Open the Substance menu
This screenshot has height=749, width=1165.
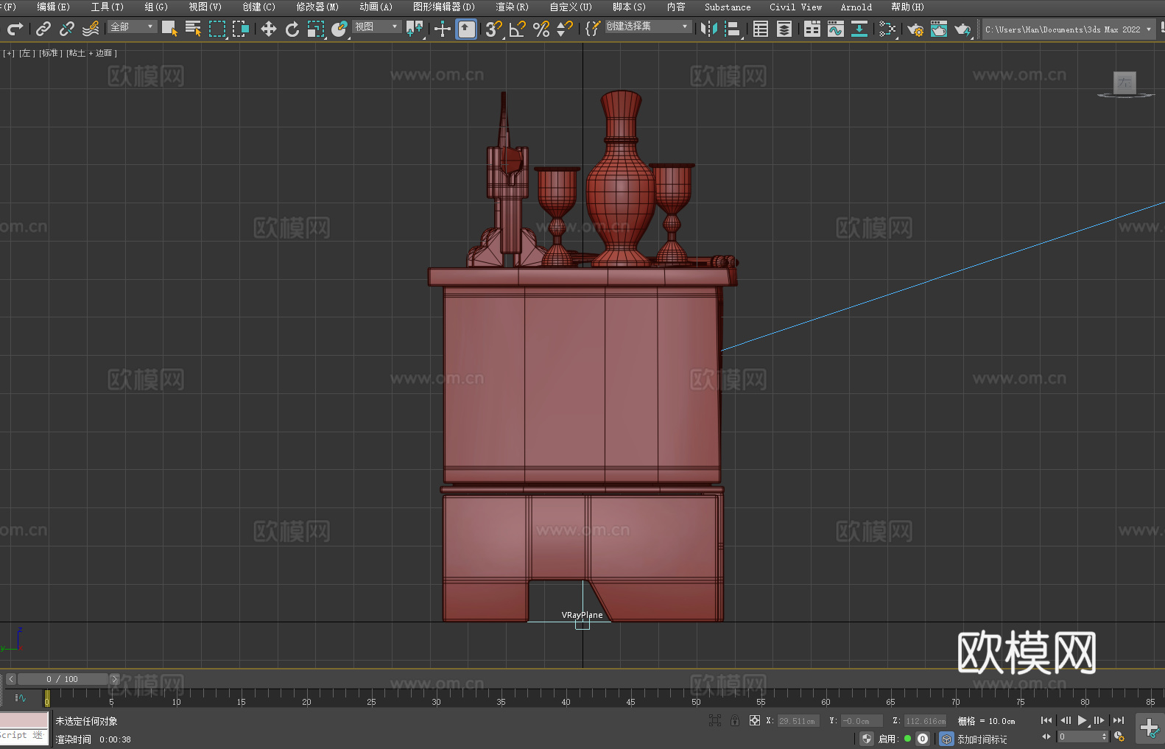click(728, 7)
